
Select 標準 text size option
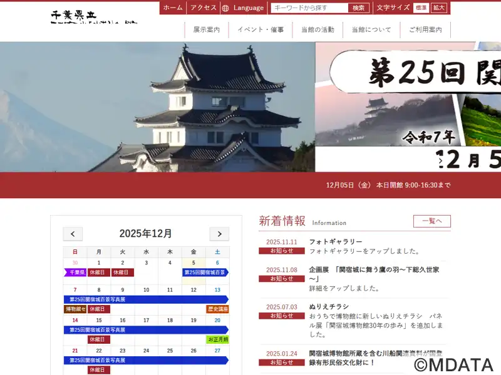(x=421, y=8)
